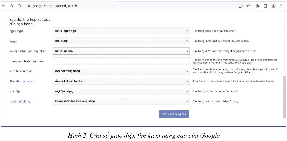Click the 'trang web hoặc tên miền' label
287x141 pixels.
coord(26,61)
